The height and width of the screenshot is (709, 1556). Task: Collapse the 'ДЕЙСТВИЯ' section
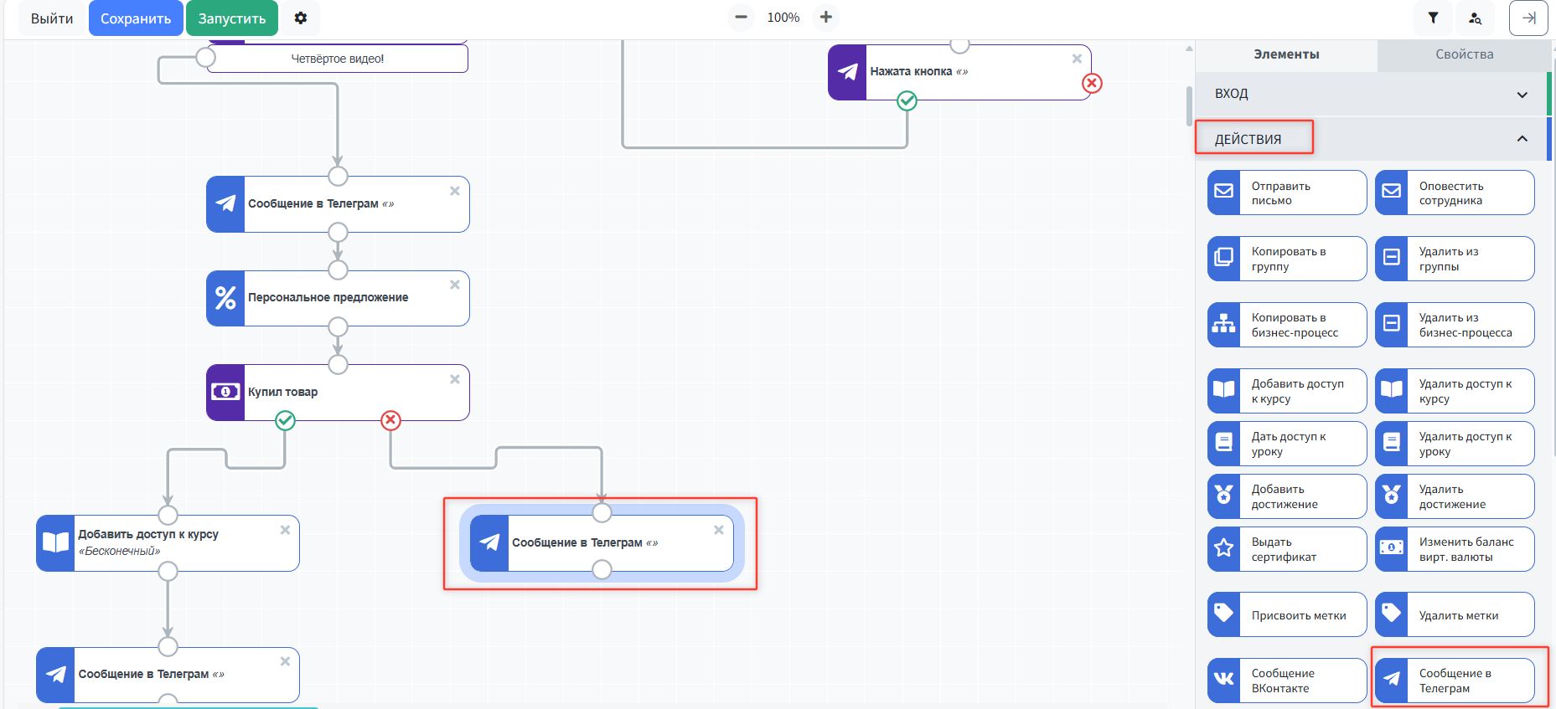(1522, 139)
